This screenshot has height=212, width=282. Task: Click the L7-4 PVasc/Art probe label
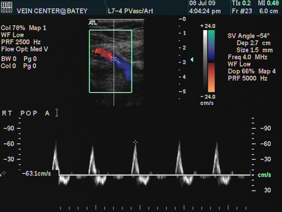click(130, 11)
